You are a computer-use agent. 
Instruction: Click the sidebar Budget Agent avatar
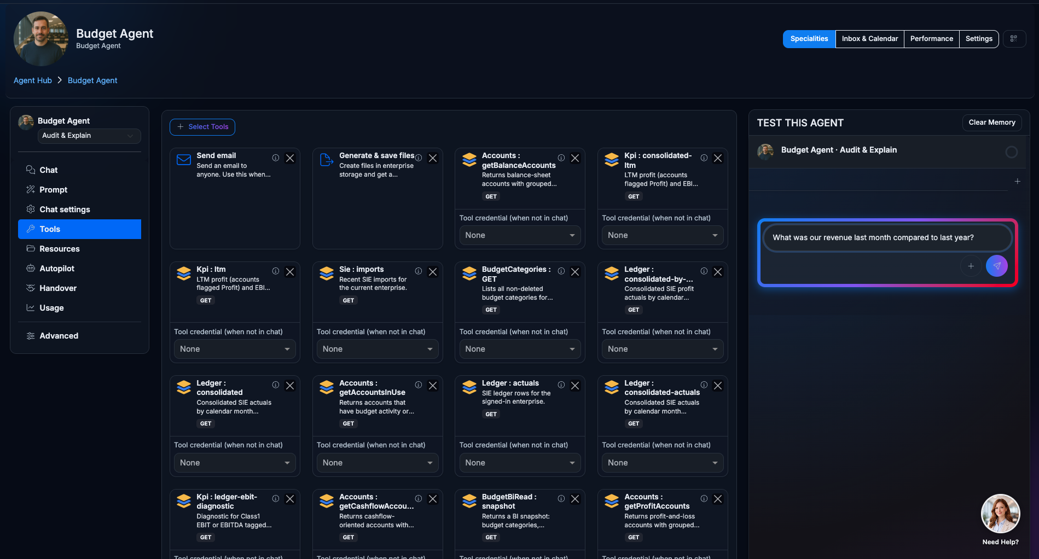(26, 122)
